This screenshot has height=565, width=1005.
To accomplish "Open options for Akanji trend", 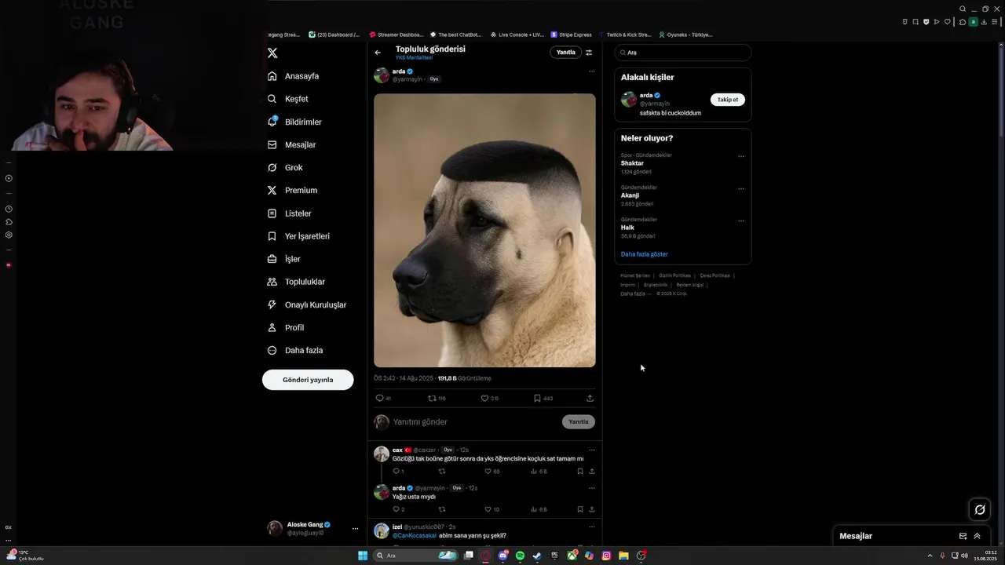I will click(741, 188).
